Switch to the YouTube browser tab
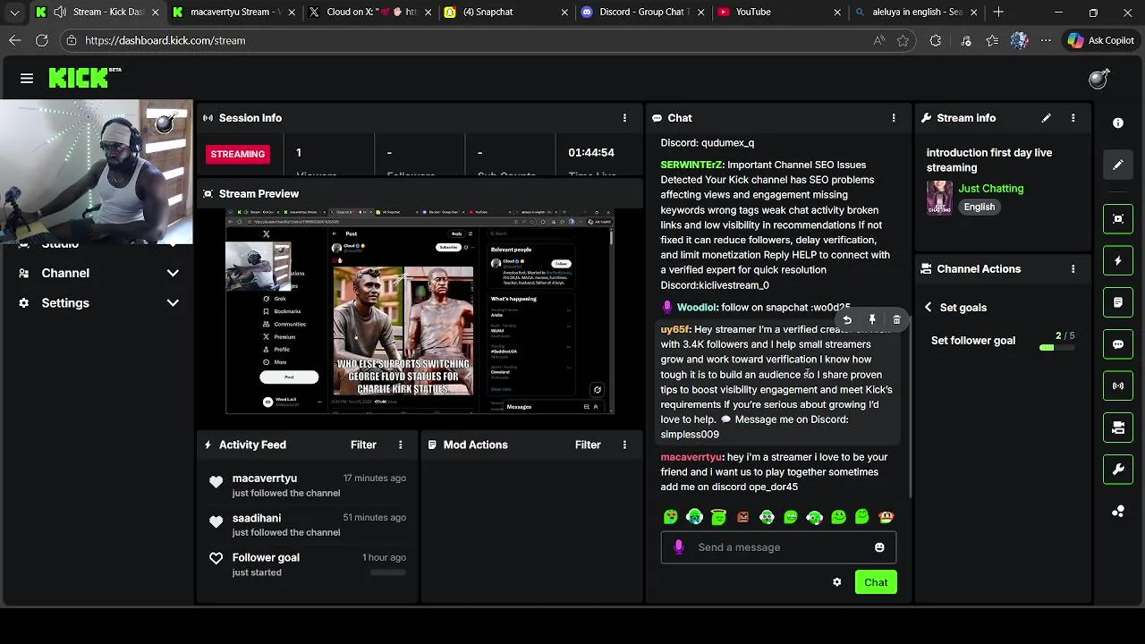 [x=778, y=13]
